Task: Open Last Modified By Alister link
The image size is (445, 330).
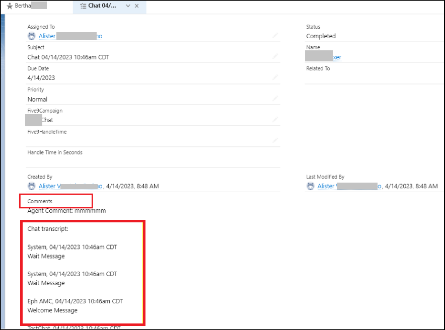Action: point(349,186)
